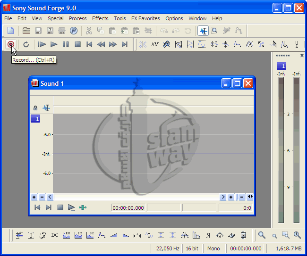Stop playback in main transport toolbar
The width and height of the screenshot is (307, 256).
coord(77,44)
